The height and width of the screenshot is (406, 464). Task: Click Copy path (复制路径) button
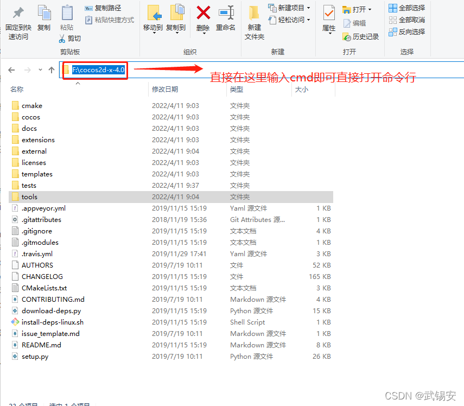(x=103, y=8)
